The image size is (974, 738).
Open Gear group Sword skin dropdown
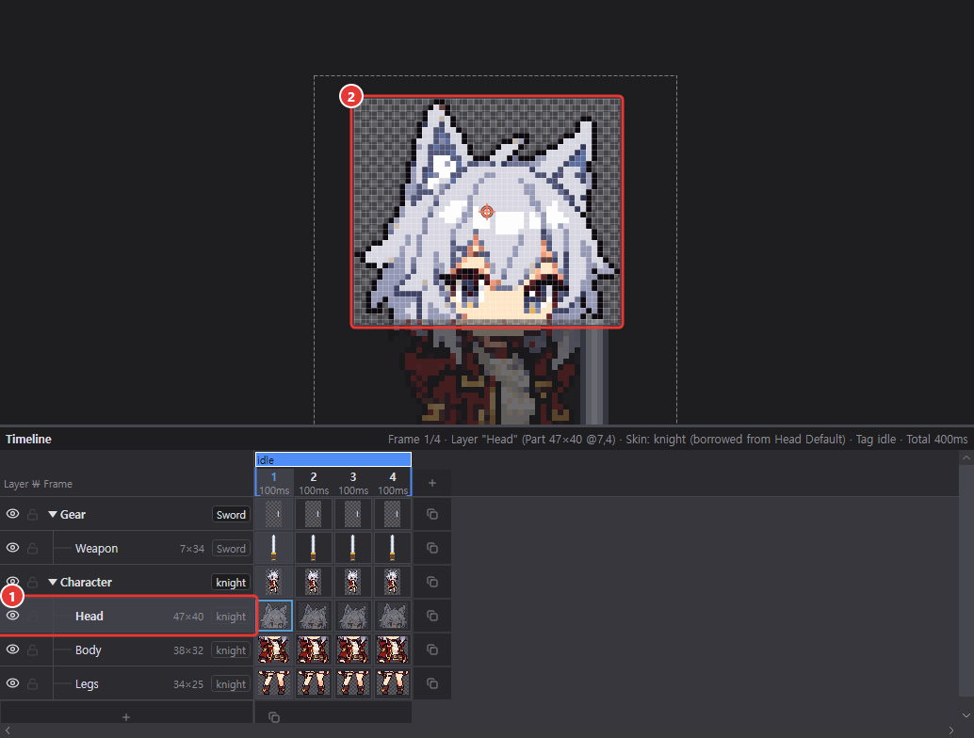point(231,515)
